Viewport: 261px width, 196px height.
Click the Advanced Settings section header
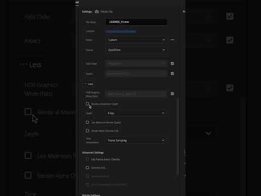(x=92, y=152)
